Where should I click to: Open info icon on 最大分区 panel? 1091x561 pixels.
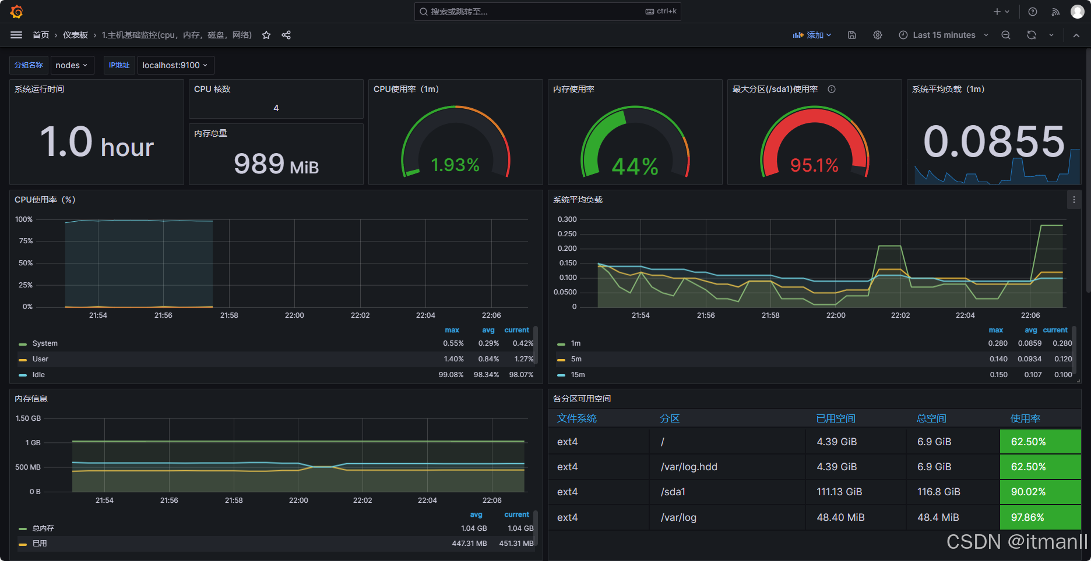(x=832, y=89)
